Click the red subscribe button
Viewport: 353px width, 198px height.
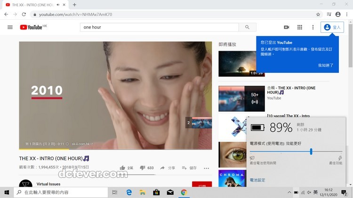(x=202, y=184)
